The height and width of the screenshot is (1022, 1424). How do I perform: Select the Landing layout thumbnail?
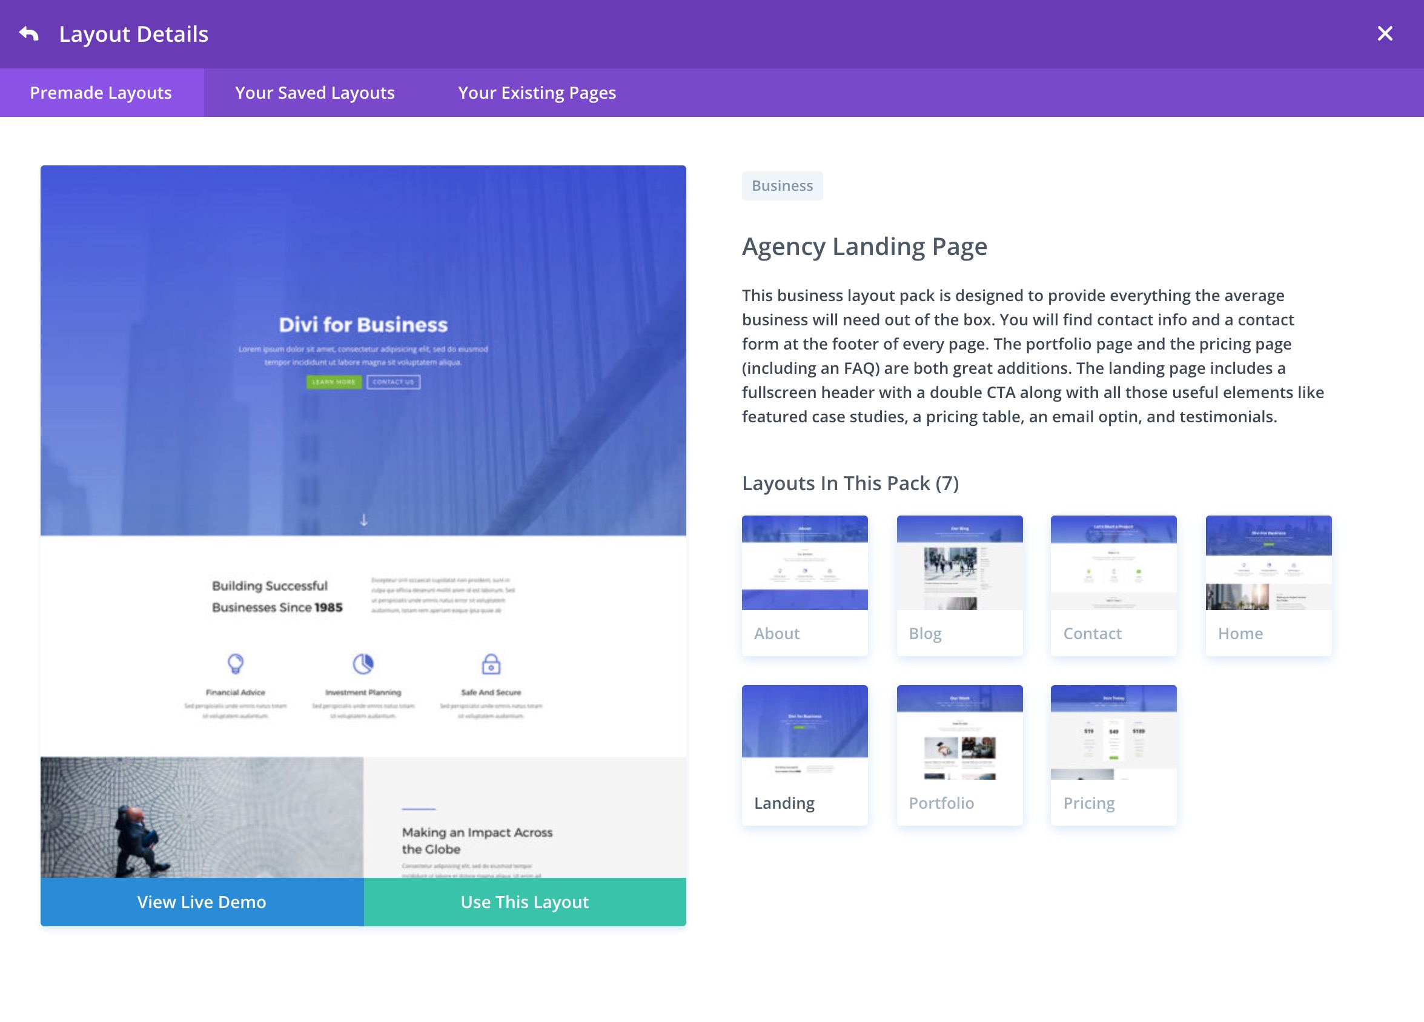click(804, 755)
